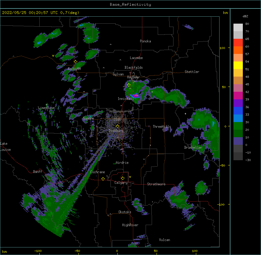The image size is (261, 255).
Task: Click the white asterisk marker east of Innisfail storm
Action: [152, 92]
